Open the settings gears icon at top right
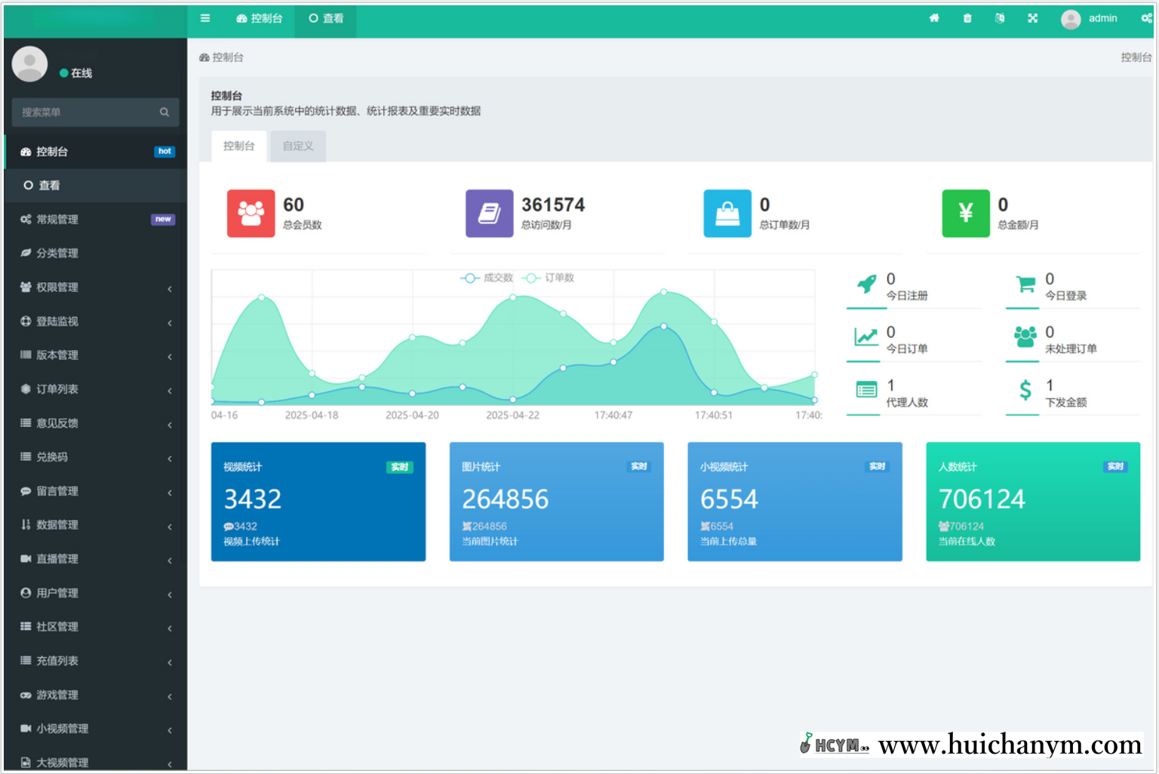The image size is (1159, 774). click(x=1146, y=18)
